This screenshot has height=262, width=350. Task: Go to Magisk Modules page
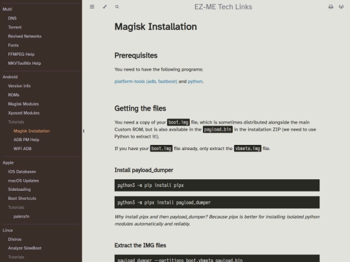click(x=23, y=104)
